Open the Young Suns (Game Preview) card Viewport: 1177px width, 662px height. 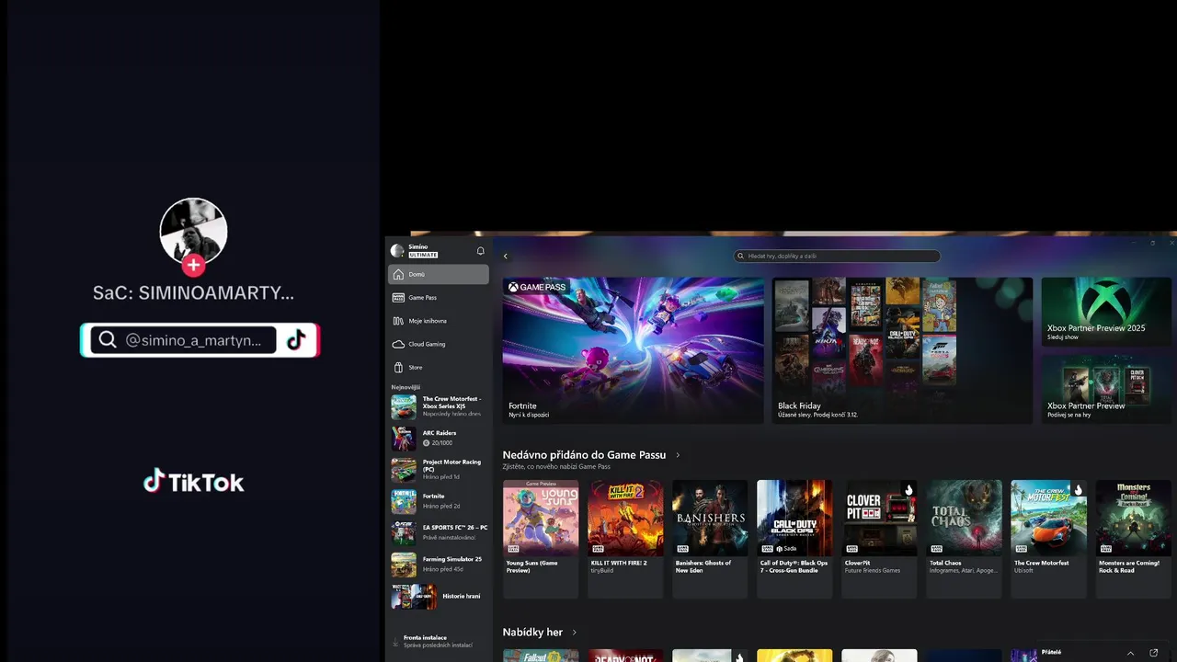tap(541, 539)
